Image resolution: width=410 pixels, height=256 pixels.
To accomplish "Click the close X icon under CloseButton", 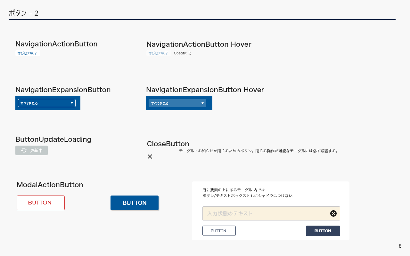I will pos(150,156).
